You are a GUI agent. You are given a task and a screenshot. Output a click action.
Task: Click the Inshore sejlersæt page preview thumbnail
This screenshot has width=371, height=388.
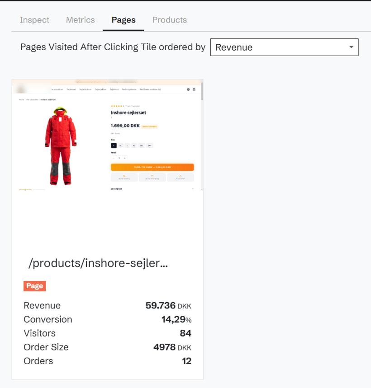[107, 135]
